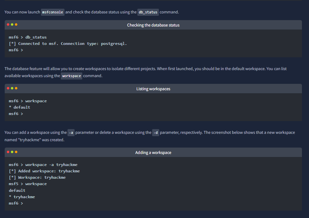The image size is (309, 218).
Task: Click the db_status inline code label
Action: pyautogui.click(x=148, y=12)
